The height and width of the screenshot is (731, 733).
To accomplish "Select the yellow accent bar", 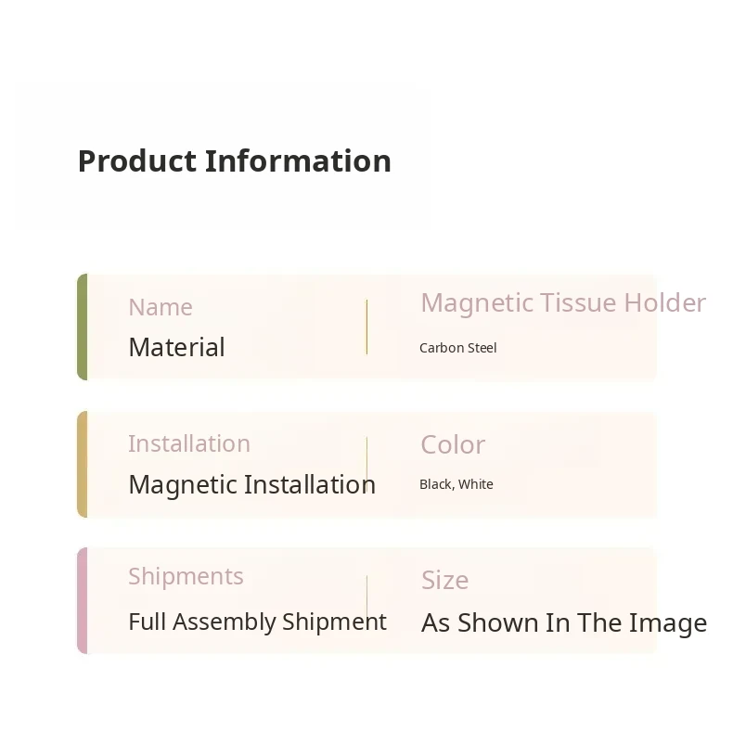I will [x=83, y=464].
